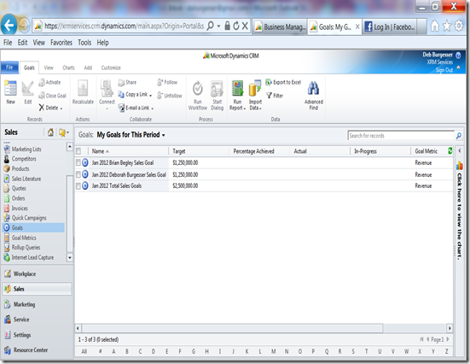Open chart pane icon on right edge
The width and height of the screenshot is (470, 364).
[x=459, y=166]
